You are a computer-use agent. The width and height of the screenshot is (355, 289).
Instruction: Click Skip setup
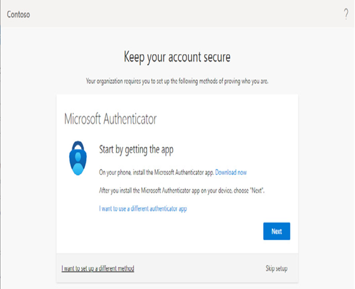point(276,269)
